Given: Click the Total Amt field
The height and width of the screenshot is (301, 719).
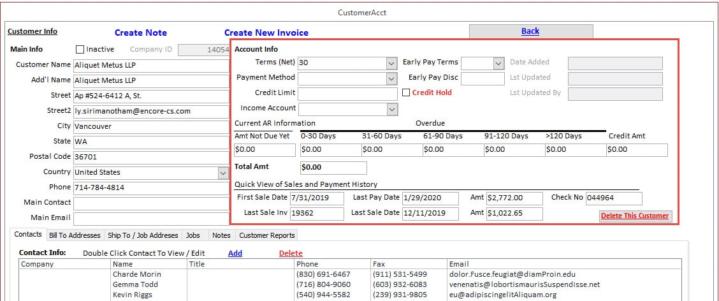Looking at the screenshot, I should pyautogui.click(x=333, y=168).
